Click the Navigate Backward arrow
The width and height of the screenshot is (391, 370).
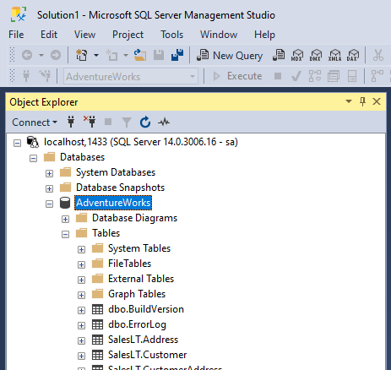pos(27,55)
